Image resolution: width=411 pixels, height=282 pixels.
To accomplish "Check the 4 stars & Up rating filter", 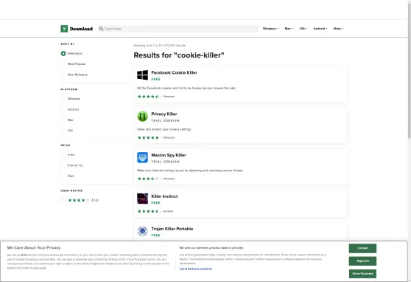I will [63, 200].
